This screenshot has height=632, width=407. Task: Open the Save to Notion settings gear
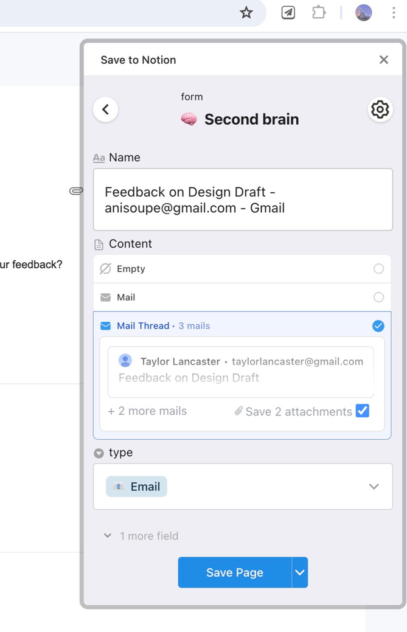[380, 109]
